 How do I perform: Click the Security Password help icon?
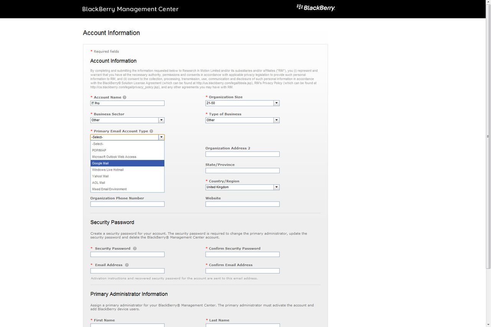[135, 248]
